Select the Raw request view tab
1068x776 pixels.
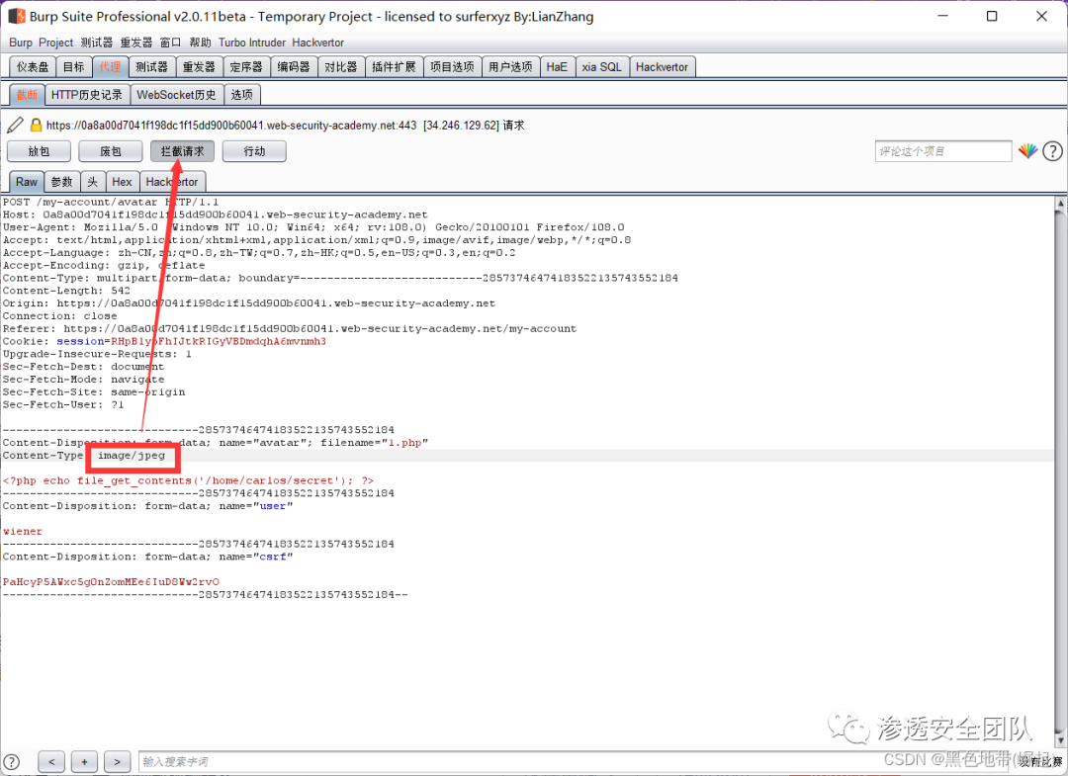pyautogui.click(x=27, y=182)
